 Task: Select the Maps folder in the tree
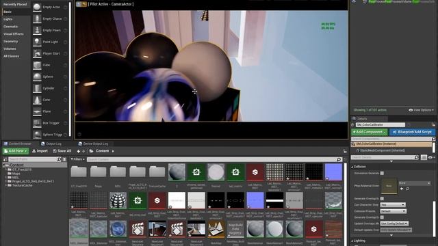pyautogui.click(x=16, y=173)
